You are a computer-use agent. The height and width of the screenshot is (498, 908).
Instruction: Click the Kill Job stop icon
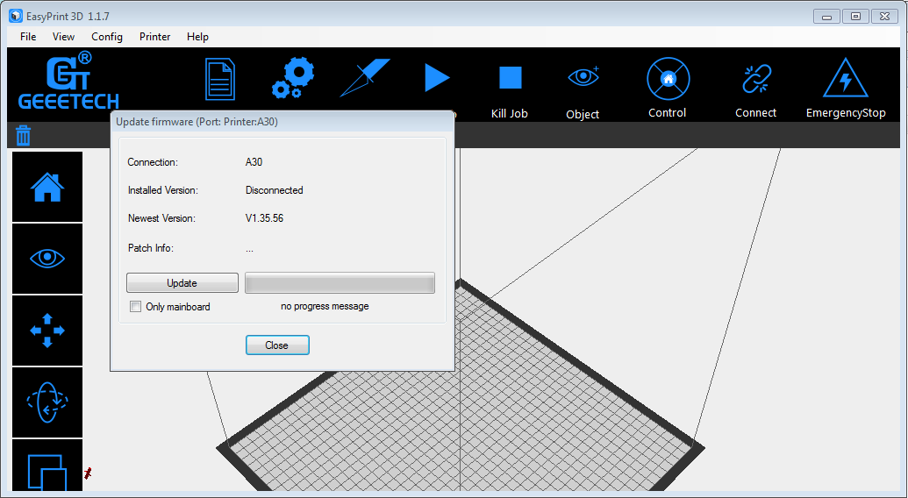[511, 77]
